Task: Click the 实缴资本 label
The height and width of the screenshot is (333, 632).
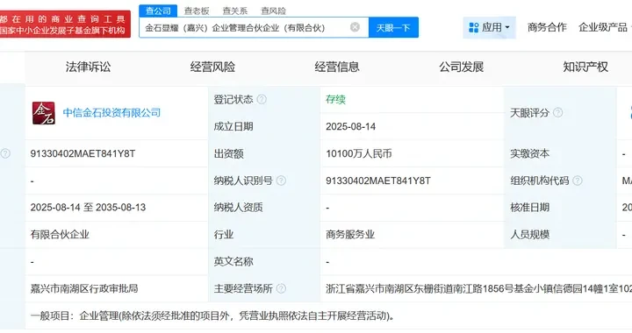Action: (529, 153)
